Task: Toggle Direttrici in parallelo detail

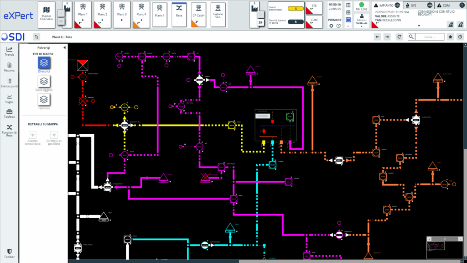Action: [x=54, y=135]
